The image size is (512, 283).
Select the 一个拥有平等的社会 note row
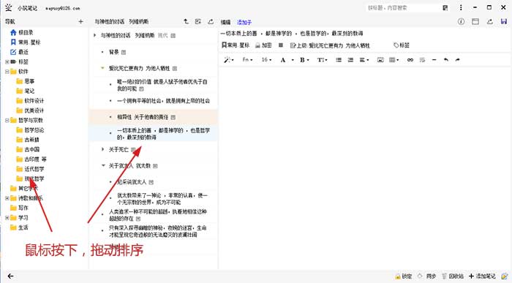(163, 101)
